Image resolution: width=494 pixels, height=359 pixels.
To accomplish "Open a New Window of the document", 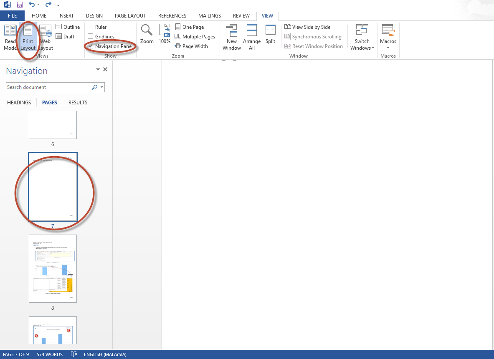I will tap(231, 37).
